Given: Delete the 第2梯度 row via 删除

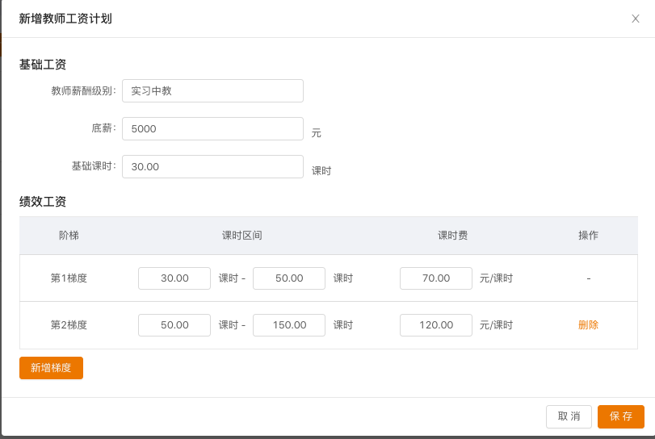Looking at the screenshot, I should 588,325.
